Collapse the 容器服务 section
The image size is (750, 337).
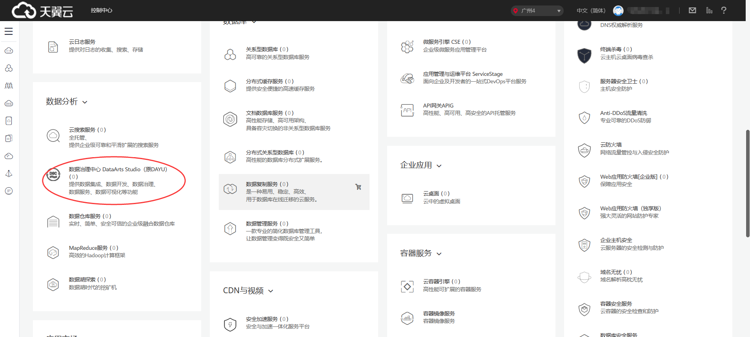point(439,254)
